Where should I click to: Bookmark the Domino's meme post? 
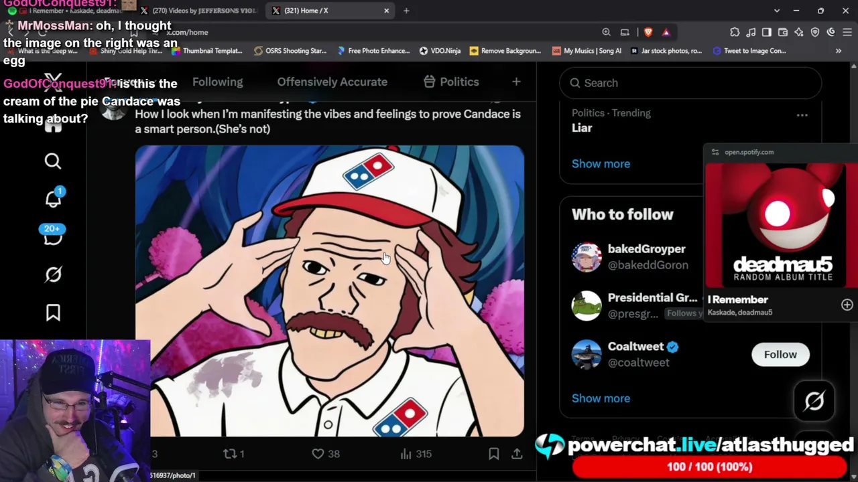(493, 454)
